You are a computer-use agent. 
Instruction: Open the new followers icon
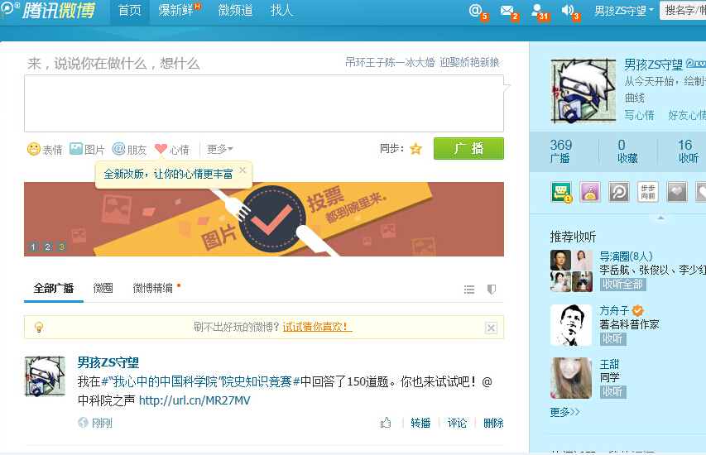(536, 10)
